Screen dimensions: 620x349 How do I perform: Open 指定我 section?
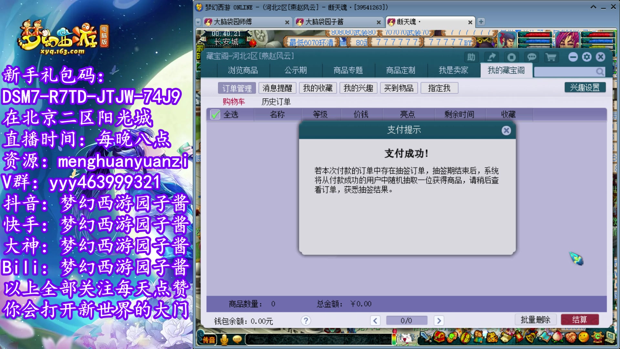point(439,88)
